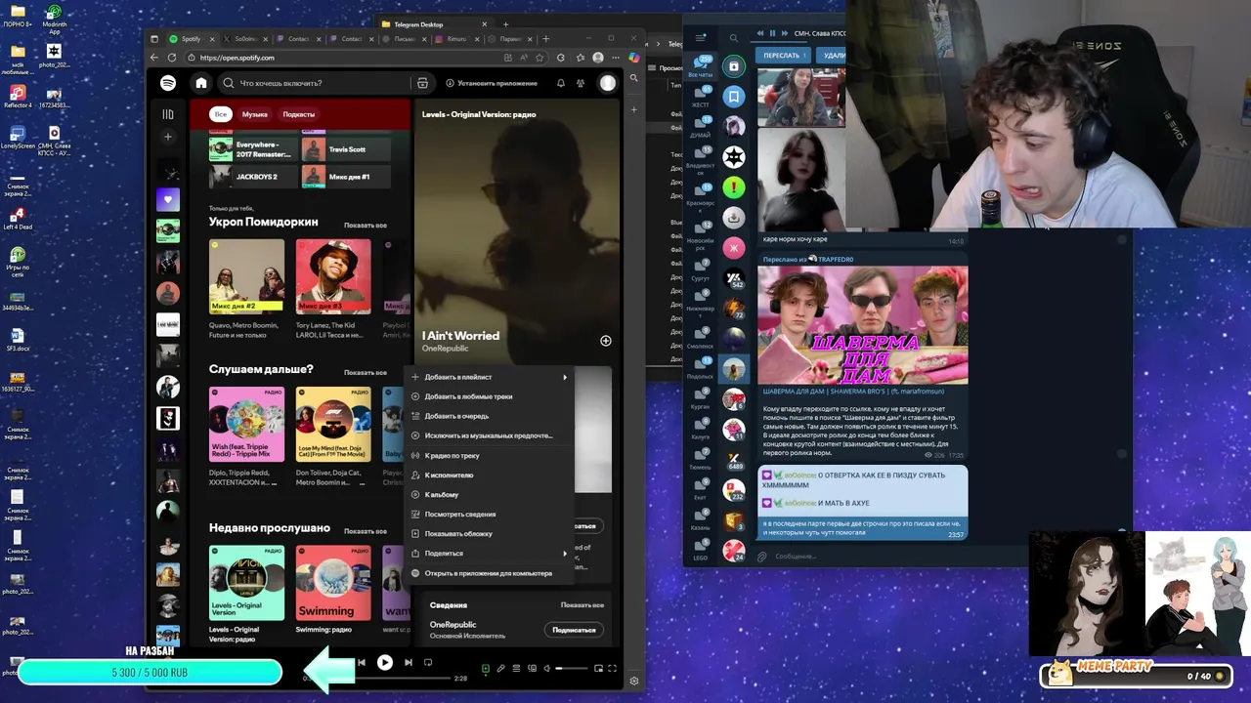Open the ЖЕСТТ chat folder in Telegram
This screenshot has height=703, width=1251.
701,96
